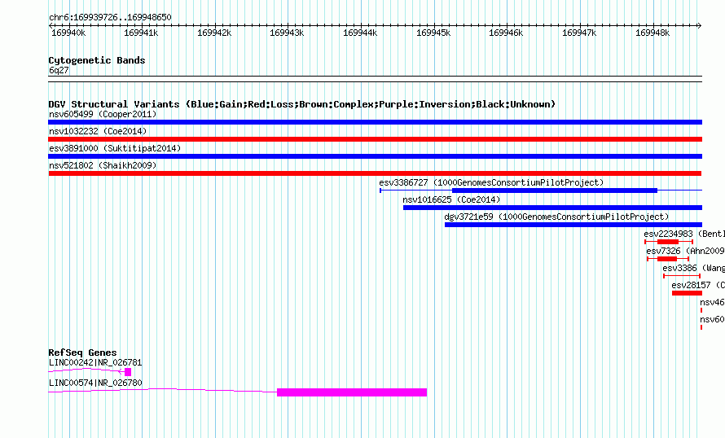Open the esv7326 label text
725x438 pixels.
point(664,251)
